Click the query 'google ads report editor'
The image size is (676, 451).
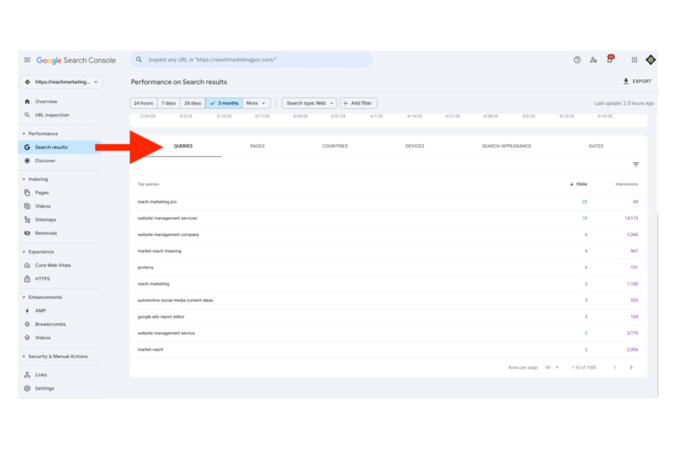[161, 316]
